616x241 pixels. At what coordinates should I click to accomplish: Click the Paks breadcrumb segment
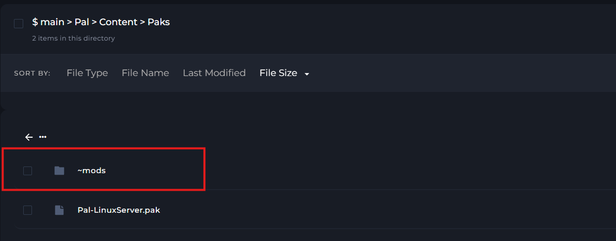coord(158,22)
